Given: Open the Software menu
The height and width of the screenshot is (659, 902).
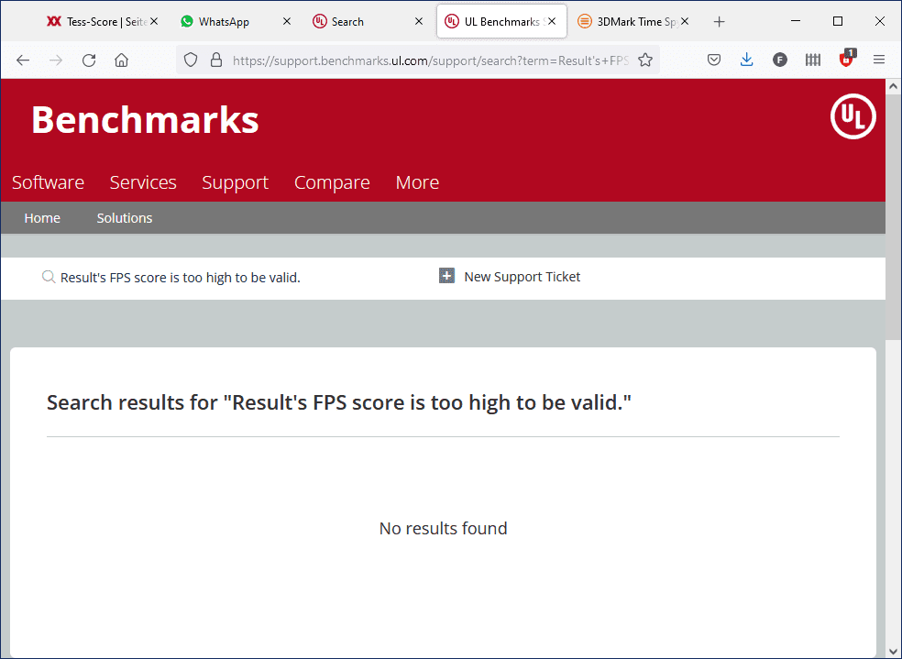Looking at the screenshot, I should (x=48, y=182).
